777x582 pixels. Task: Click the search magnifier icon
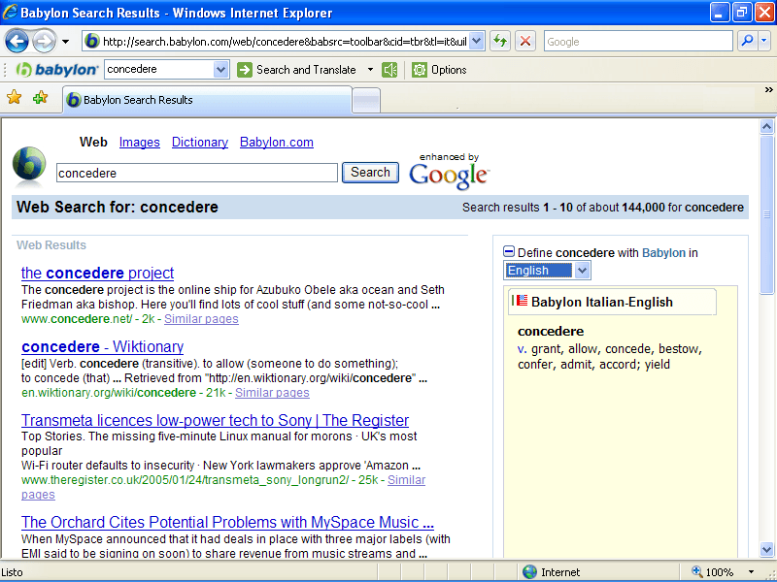(746, 42)
